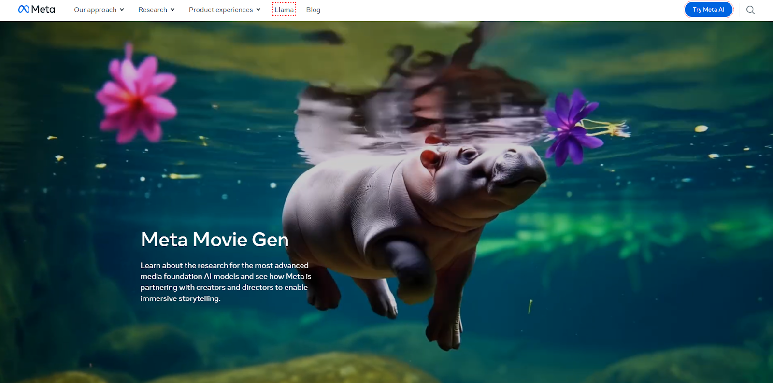Click the Meta logo in the header
Viewport: 773px width, 383px height.
click(37, 9)
